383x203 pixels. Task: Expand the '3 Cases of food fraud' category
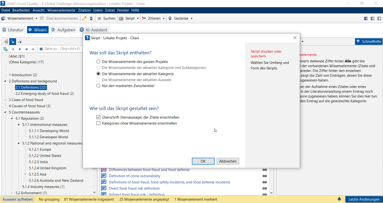point(5,100)
